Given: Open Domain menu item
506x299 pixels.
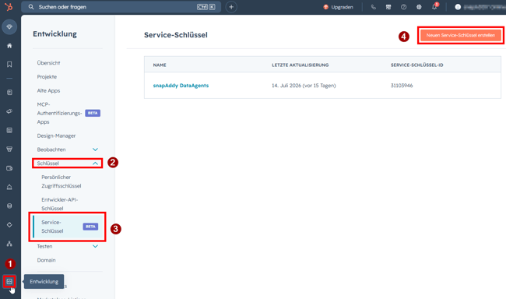Looking at the screenshot, I should tap(46, 260).
